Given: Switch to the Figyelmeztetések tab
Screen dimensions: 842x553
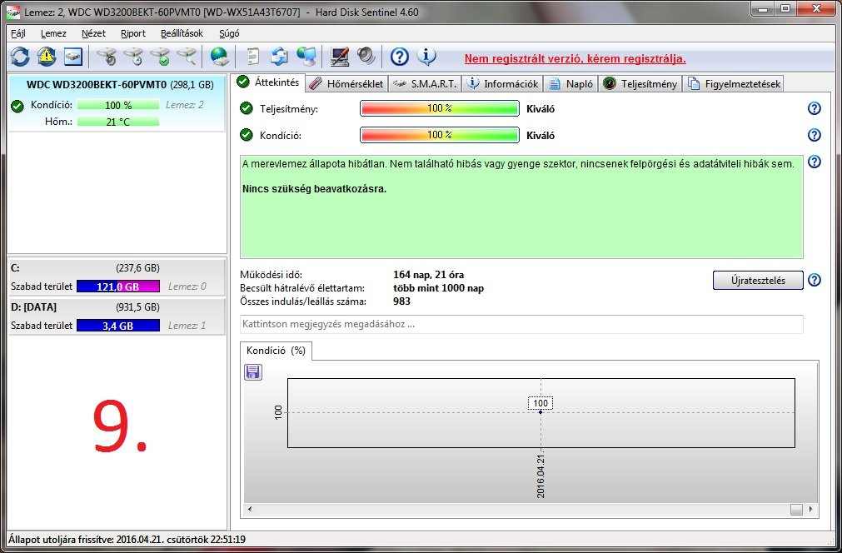Looking at the screenshot, I should [x=734, y=84].
